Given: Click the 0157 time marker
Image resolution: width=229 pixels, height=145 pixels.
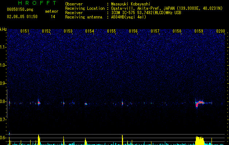Looking at the screenshot, I should [x=155, y=31].
